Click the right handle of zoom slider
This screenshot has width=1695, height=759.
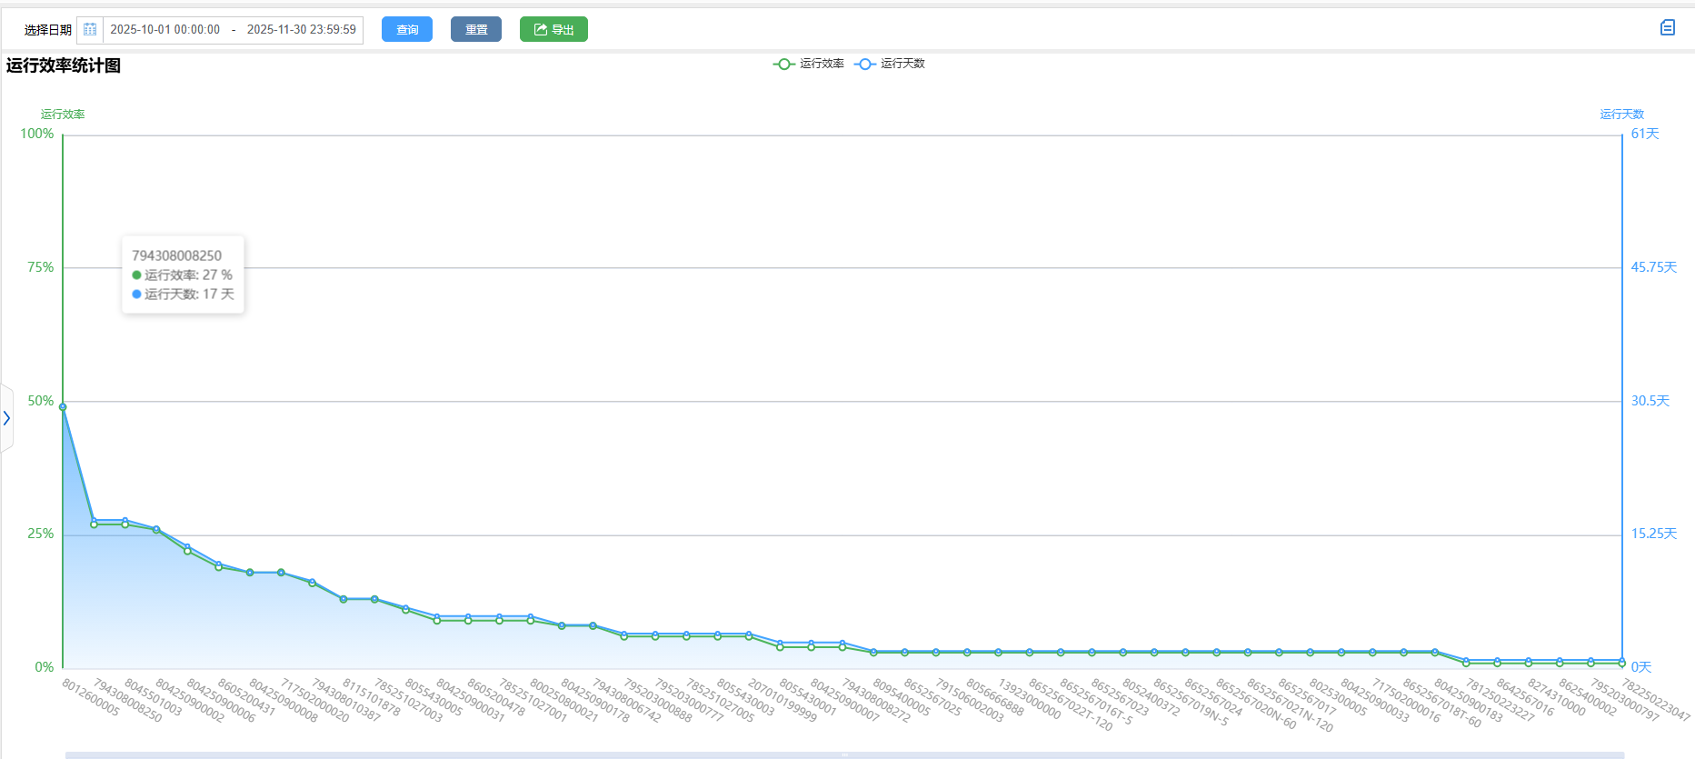[1623, 754]
